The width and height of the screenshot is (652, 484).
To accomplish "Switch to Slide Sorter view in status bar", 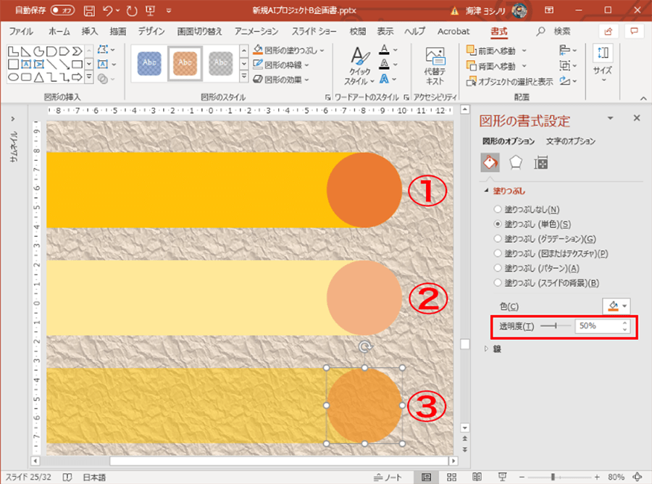I will 451,477.
